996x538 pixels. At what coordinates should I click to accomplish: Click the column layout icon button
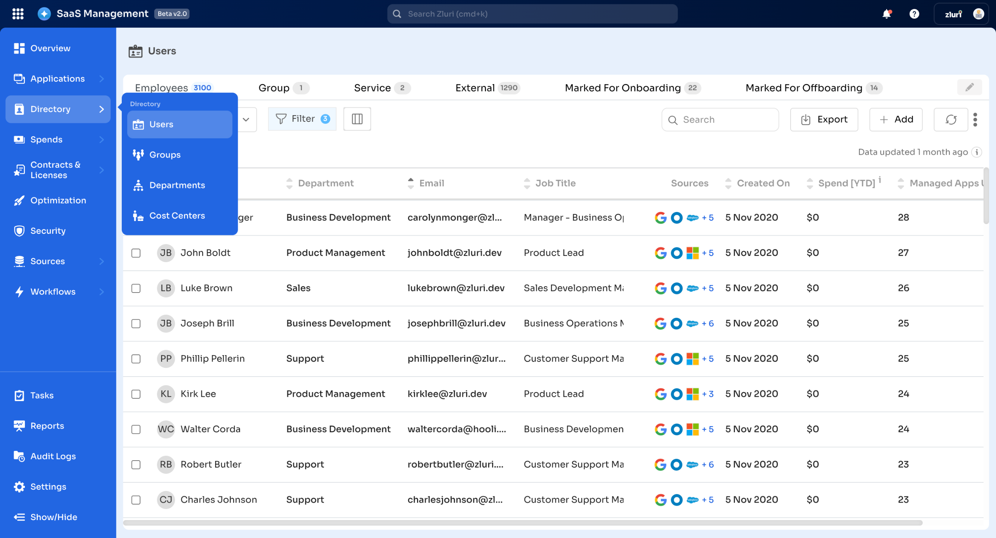tap(357, 119)
